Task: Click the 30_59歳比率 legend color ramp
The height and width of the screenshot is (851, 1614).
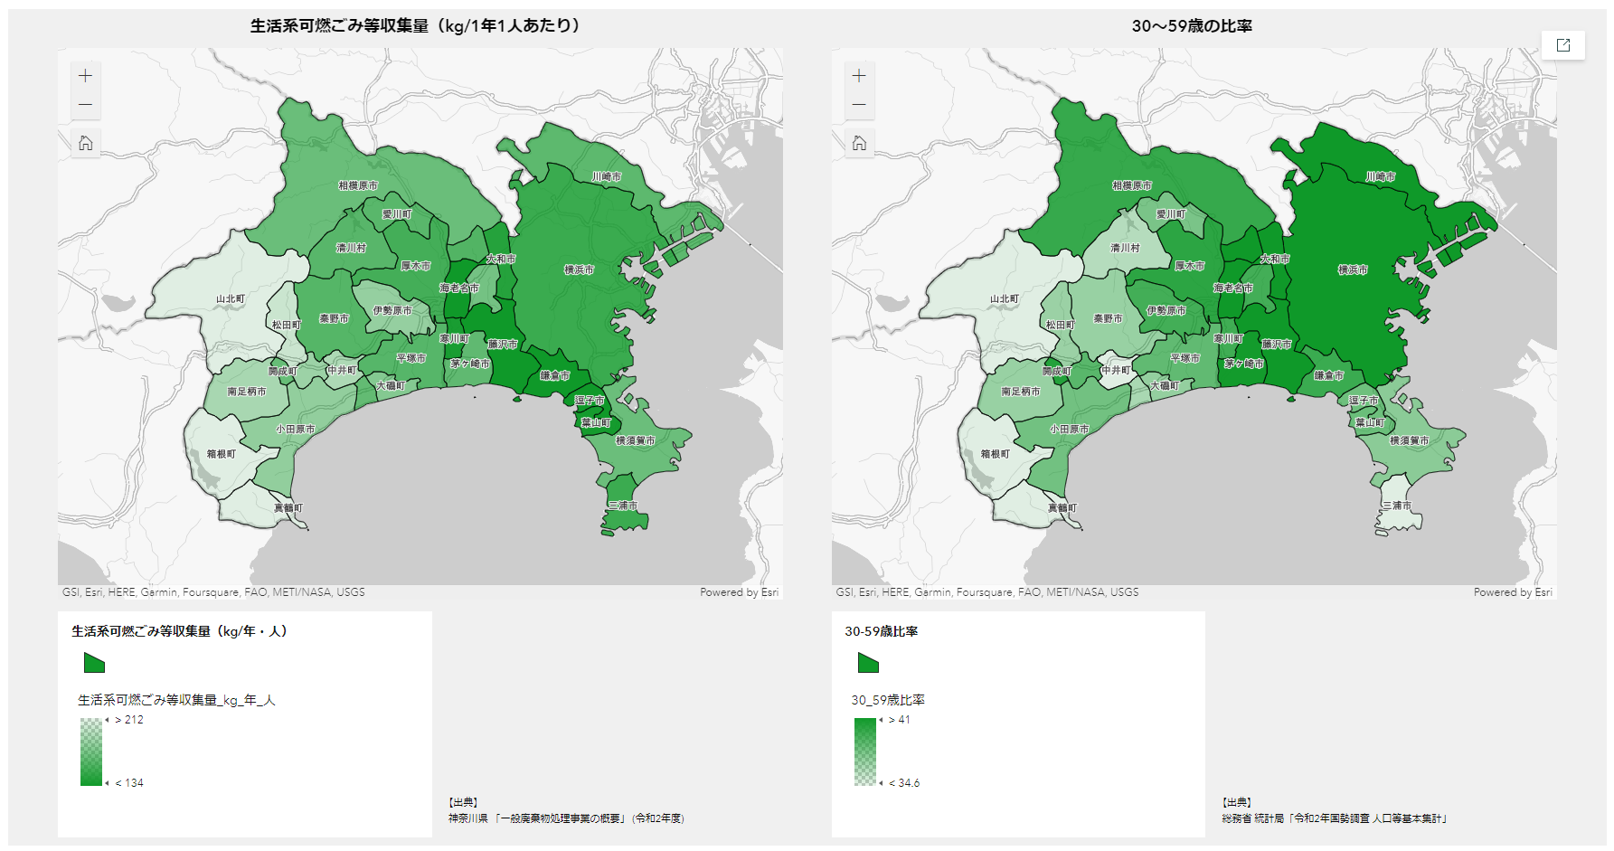Action: coord(865,752)
